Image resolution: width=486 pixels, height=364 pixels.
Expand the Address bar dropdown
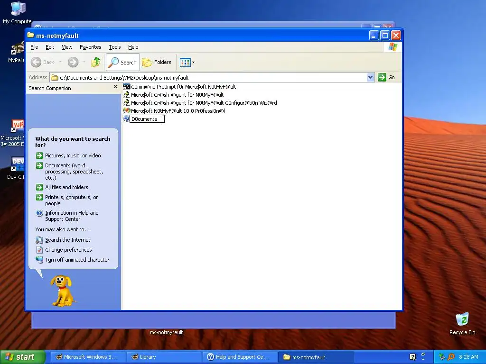click(370, 77)
